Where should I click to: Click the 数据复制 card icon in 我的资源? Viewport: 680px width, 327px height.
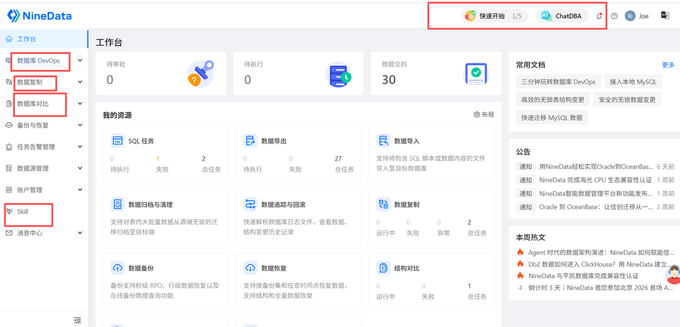(x=383, y=205)
